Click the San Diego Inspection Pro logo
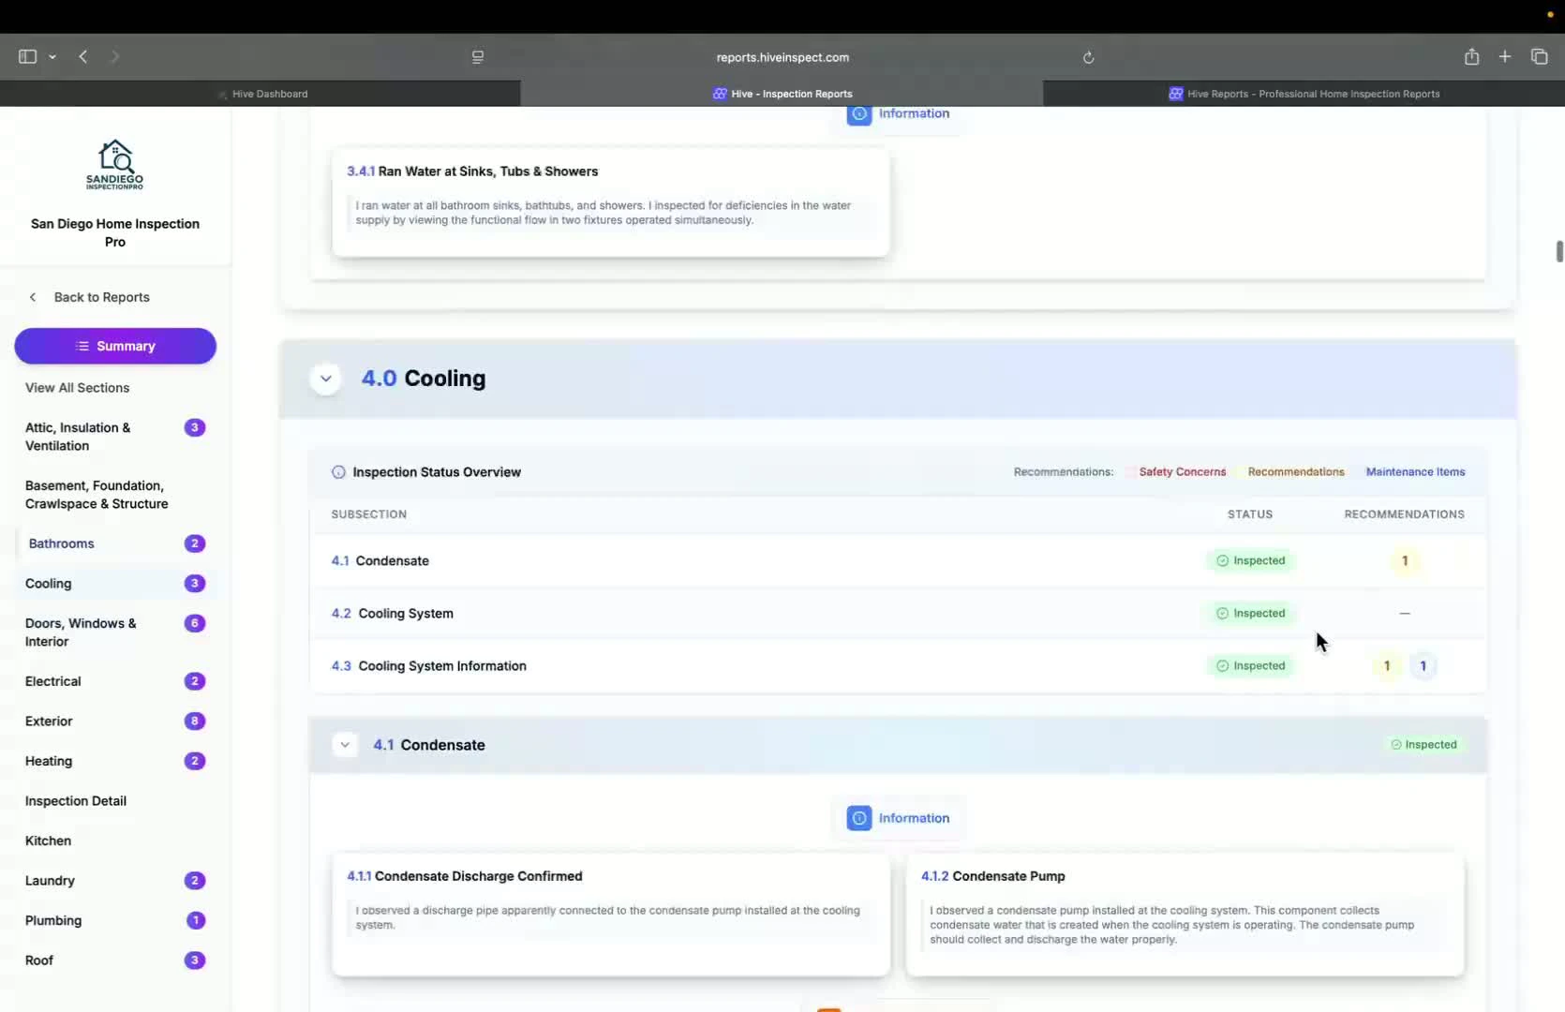Image resolution: width=1565 pixels, height=1012 pixels. pos(115,164)
